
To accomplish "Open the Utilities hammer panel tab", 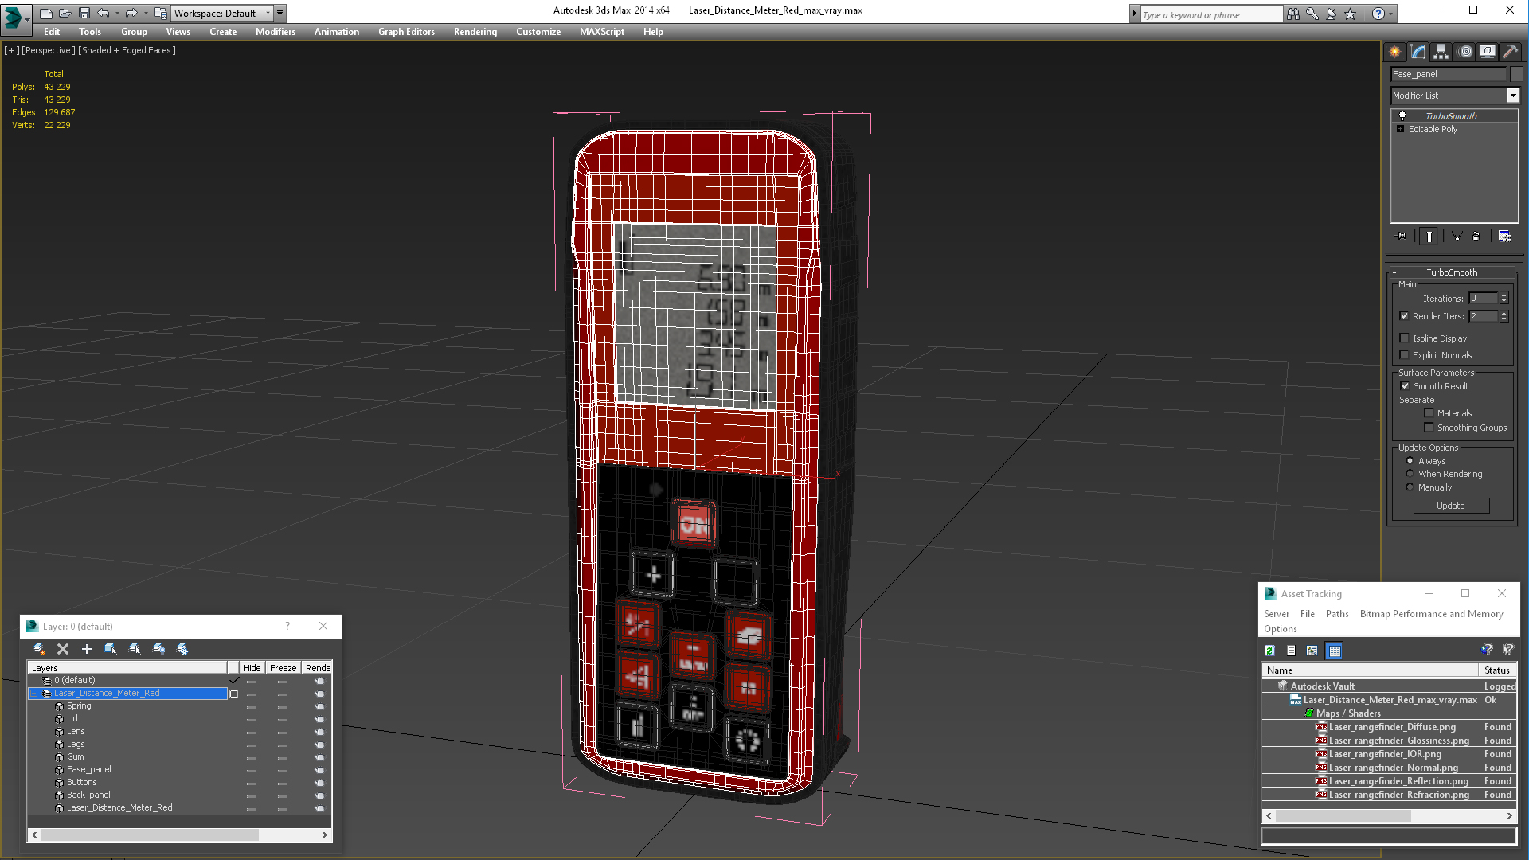I will 1510,52.
